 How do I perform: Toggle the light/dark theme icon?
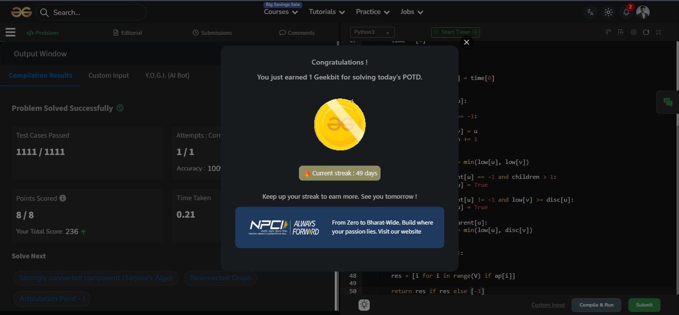click(x=608, y=12)
